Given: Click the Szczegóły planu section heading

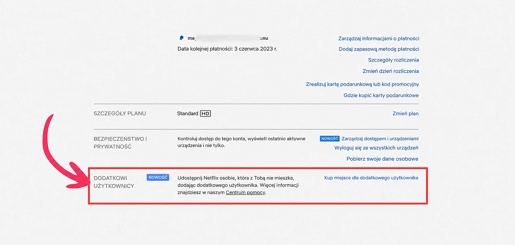Looking at the screenshot, I should (x=120, y=113).
